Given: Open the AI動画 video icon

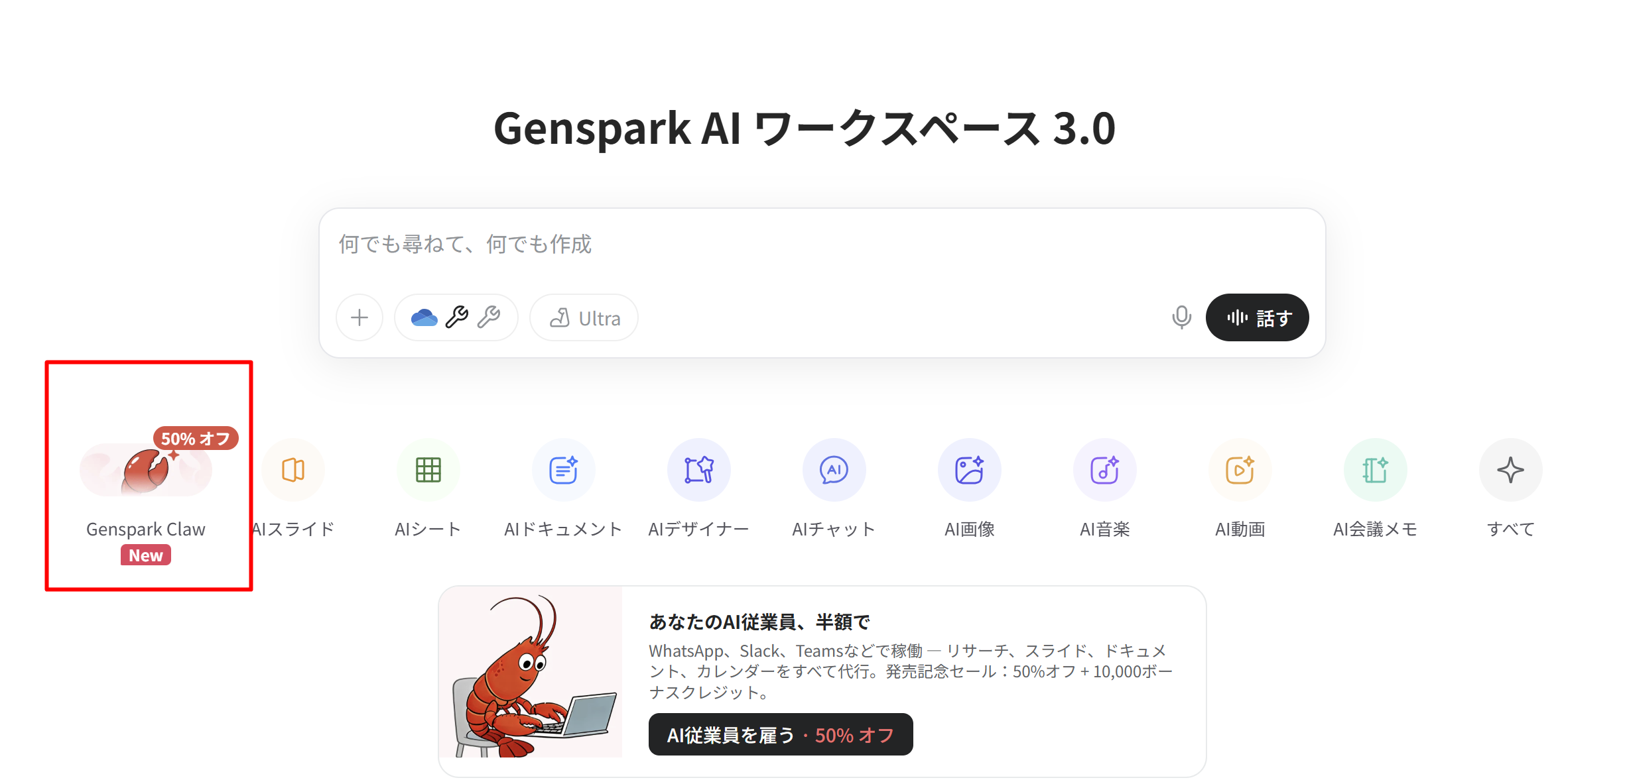Looking at the screenshot, I should 1240,470.
